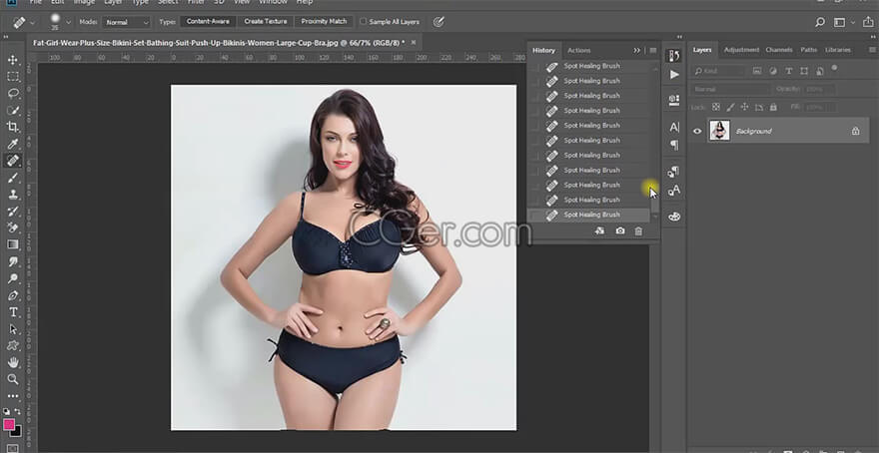Open the tool preset picker arrow
The width and height of the screenshot is (879, 453).
tap(32, 22)
